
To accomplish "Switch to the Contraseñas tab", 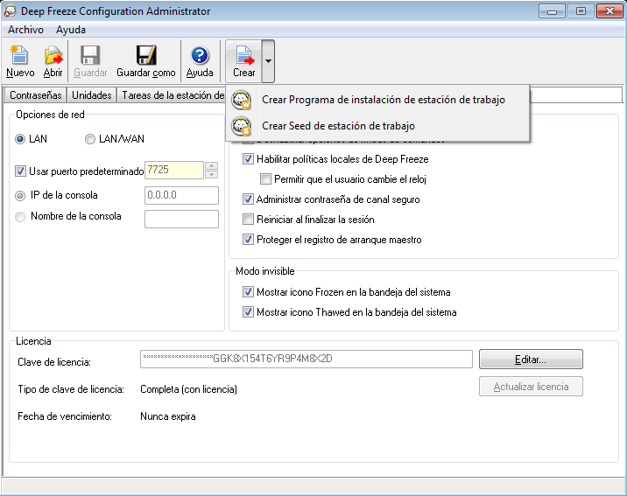I will point(36,95).
